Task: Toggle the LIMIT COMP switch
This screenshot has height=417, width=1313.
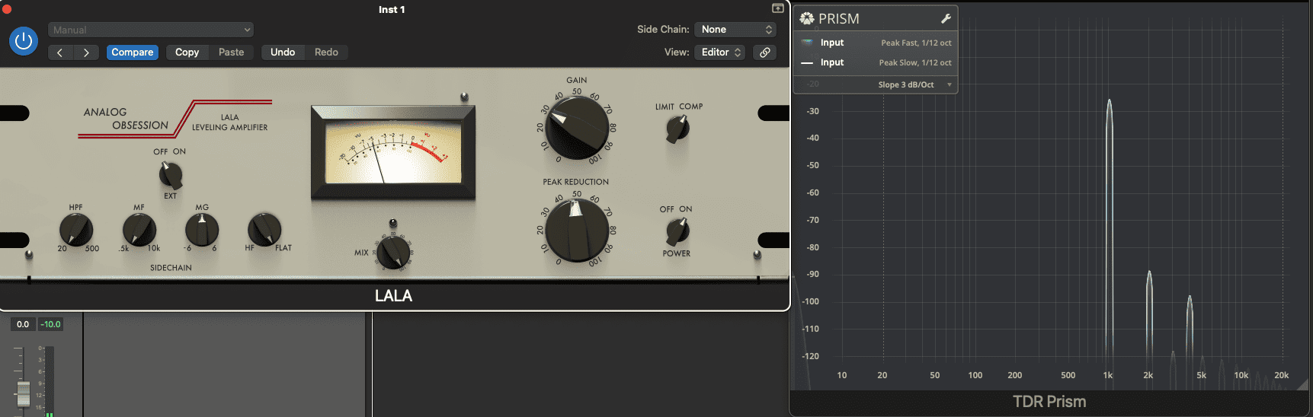Action: pos(677,129)
